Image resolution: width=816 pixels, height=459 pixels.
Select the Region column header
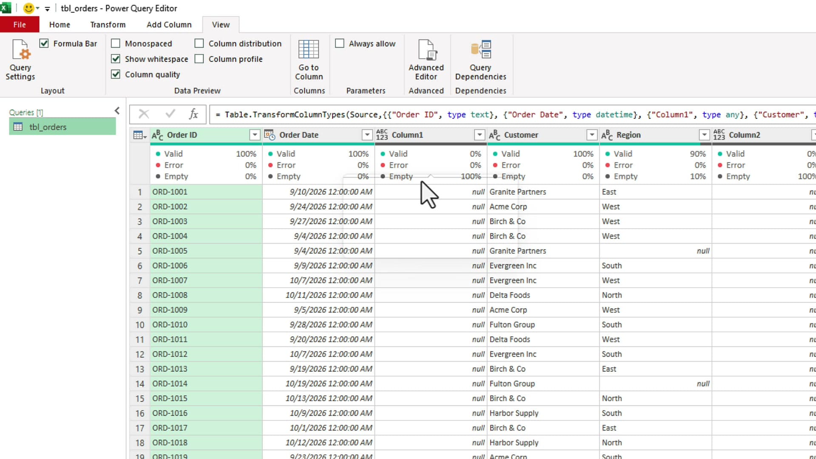(x=629, y=135)
